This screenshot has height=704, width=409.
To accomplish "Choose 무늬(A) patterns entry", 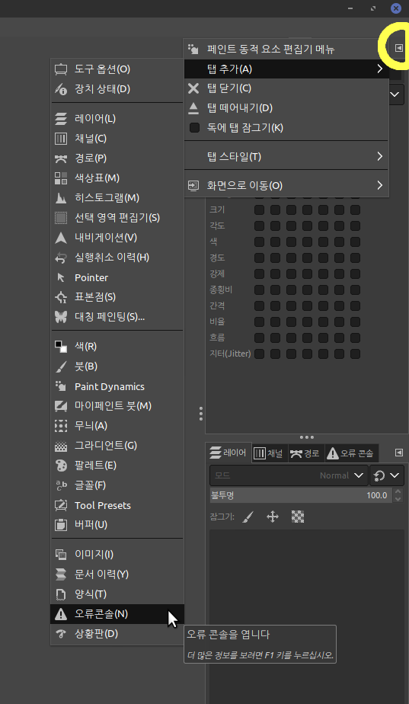I will point(117,426).
